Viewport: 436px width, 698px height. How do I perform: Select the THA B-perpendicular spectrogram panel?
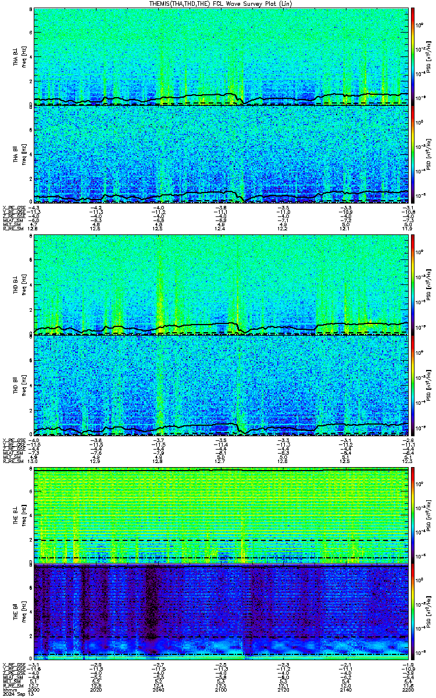(221, 56)
